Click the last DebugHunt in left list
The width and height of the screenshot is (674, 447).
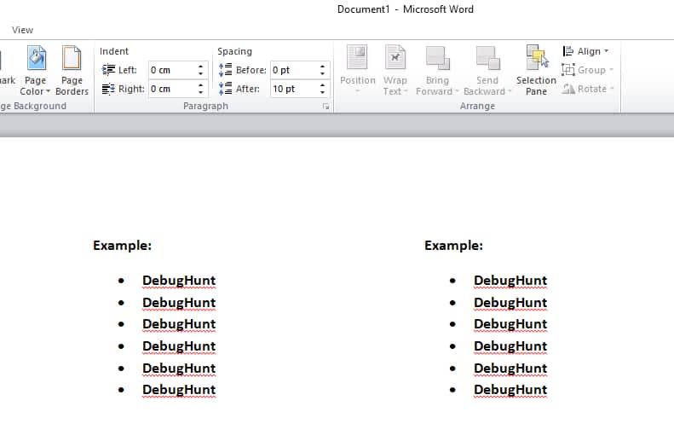click(x=178, y=390)
